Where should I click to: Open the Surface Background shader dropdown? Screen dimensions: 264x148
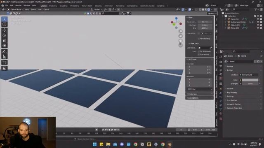[249, 75]
